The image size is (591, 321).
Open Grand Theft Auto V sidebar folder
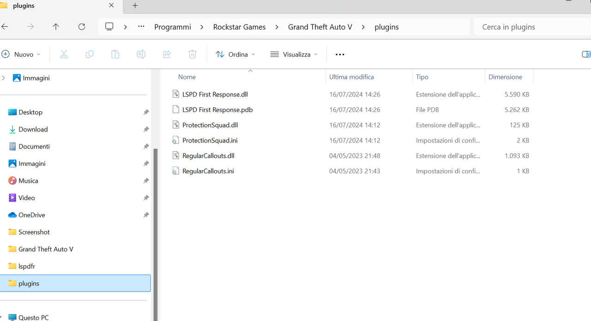(46, 249)
